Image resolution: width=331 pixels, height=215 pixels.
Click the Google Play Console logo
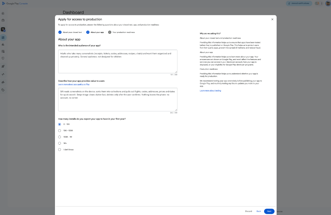coord(15,3)
